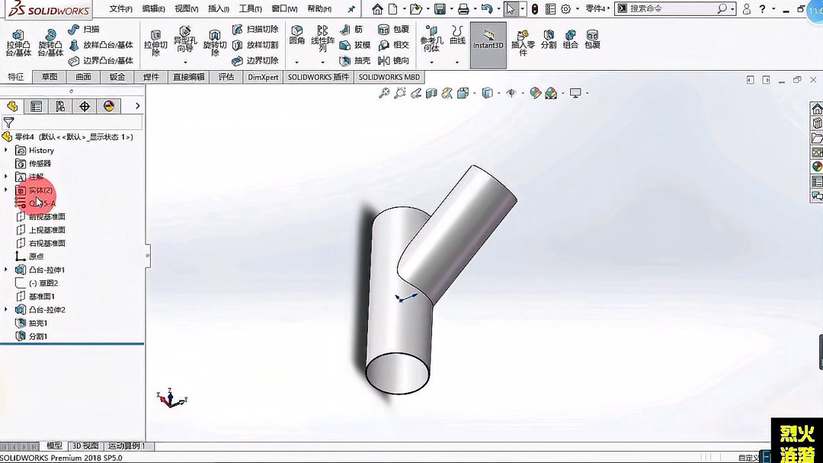Toggle Instant3D mode

488,43
